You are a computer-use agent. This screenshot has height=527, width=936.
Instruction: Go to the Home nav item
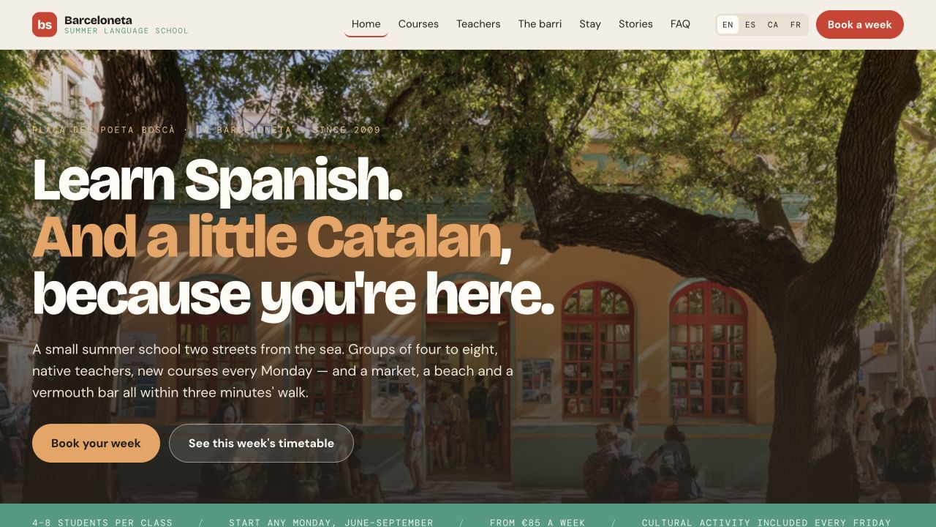pos(366,24)
